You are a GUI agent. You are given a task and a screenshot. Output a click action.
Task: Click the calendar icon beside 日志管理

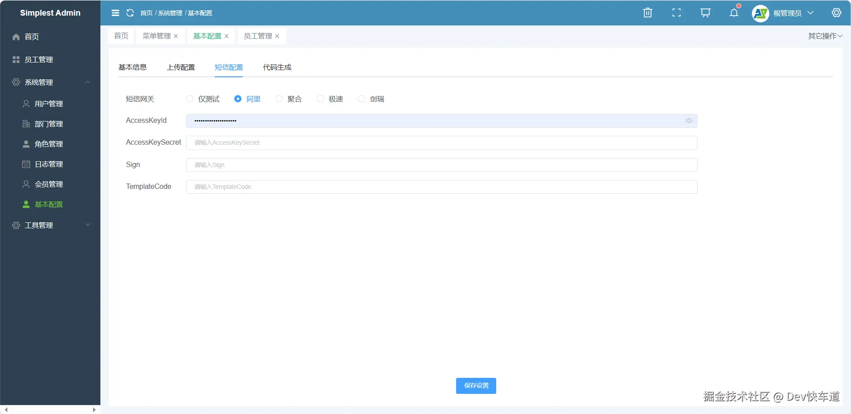coord(26,164)
